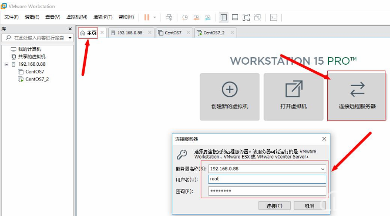Image resolution: width=390 pixels, height=216 pixels.
Task: Toggle the library sidebar view icon
Action: click(x=224, y=17)
